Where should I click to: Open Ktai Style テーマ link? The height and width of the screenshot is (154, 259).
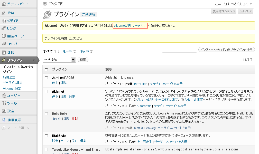point(65,141)
